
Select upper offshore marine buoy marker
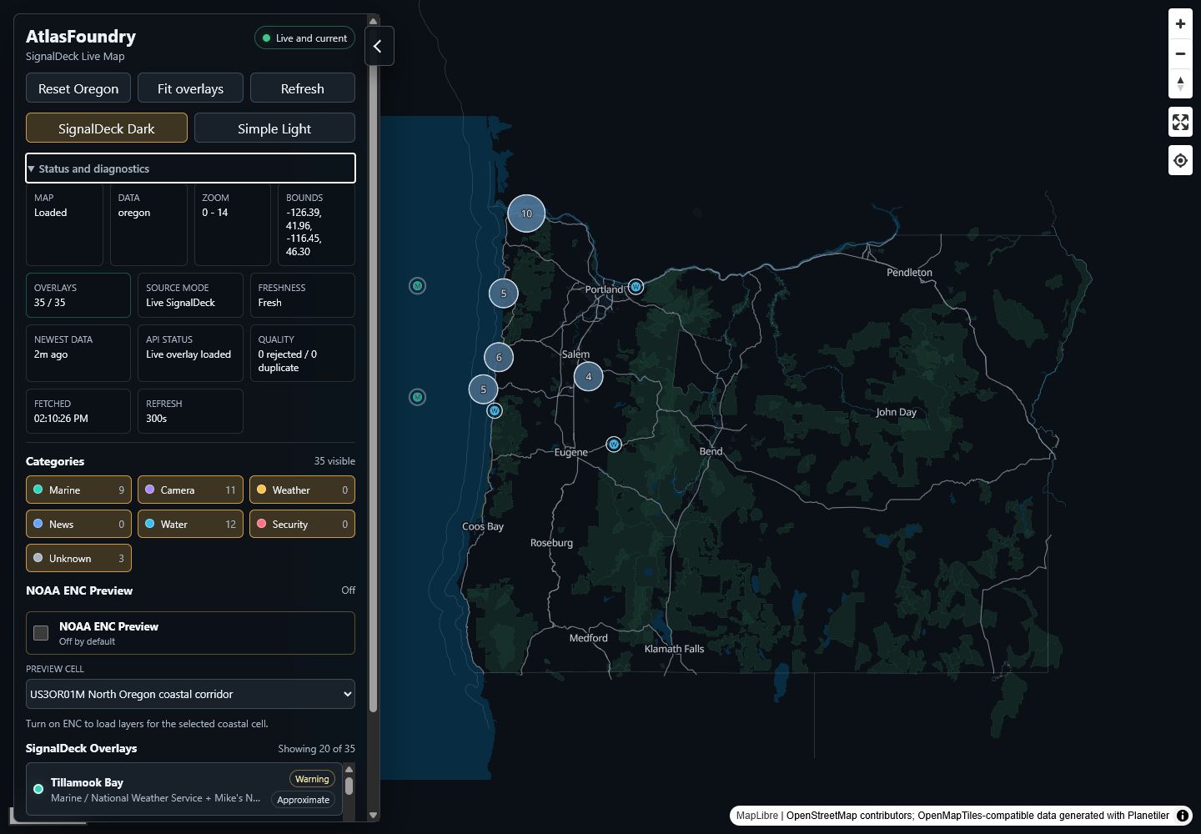coord(418,286)
